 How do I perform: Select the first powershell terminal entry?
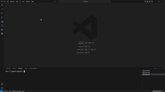pos(153,71)
